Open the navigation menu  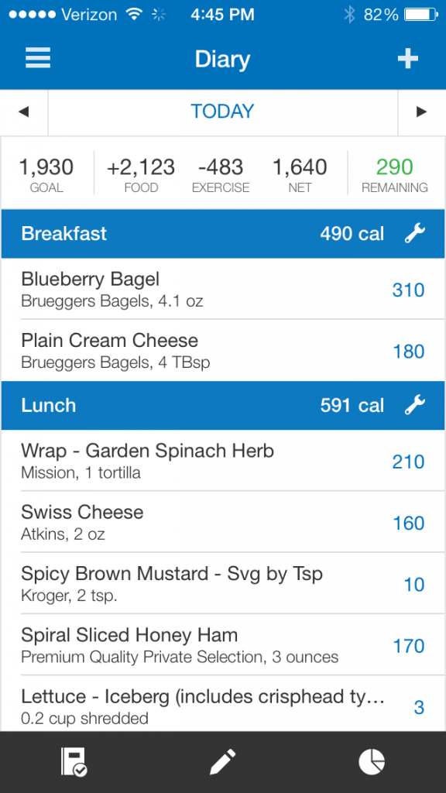pos(37,59)
